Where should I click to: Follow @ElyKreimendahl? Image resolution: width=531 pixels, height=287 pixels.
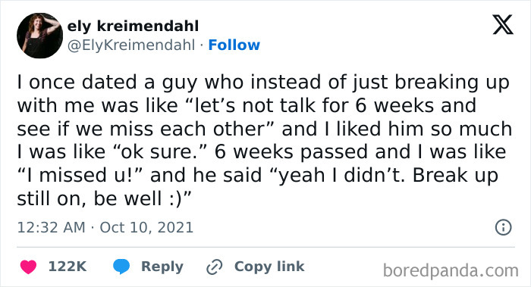pyautogui.click(x=234, y=45)
